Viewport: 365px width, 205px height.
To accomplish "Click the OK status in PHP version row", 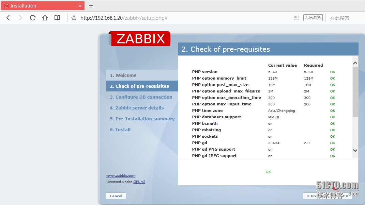I will [x=333, y=72].
